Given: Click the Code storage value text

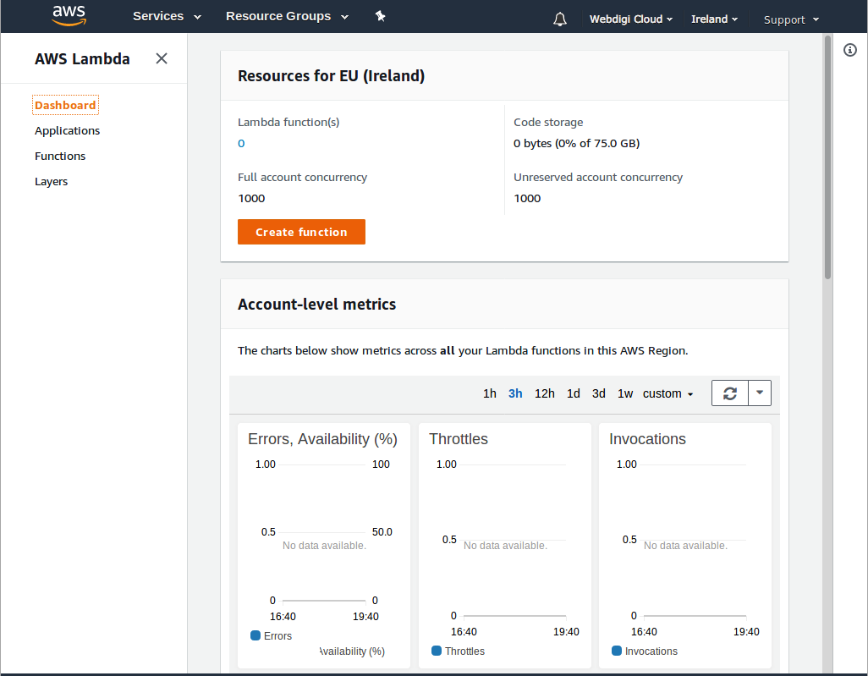Looking at the screenshot, I should point(576,143).
